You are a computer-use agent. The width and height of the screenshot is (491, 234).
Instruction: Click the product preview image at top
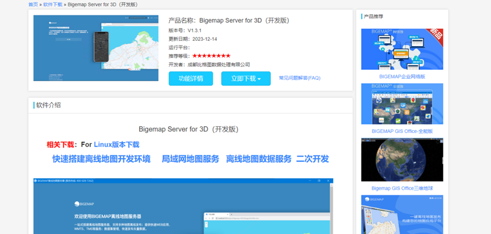coord(96,48)
